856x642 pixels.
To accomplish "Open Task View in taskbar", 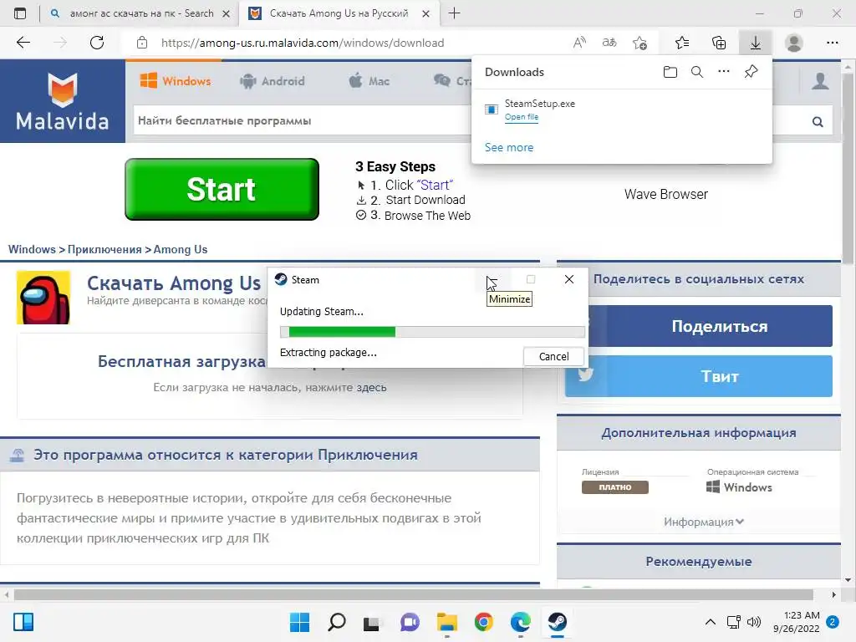I will [372, 622].
